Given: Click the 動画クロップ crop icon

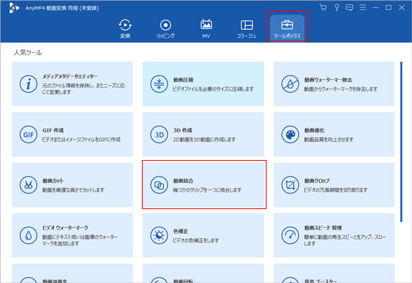Looking at the screenshot, I should (290, 185).
